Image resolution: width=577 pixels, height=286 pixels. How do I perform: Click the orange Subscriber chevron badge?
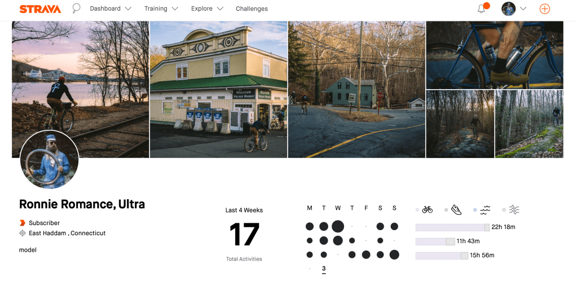[23, 223]
